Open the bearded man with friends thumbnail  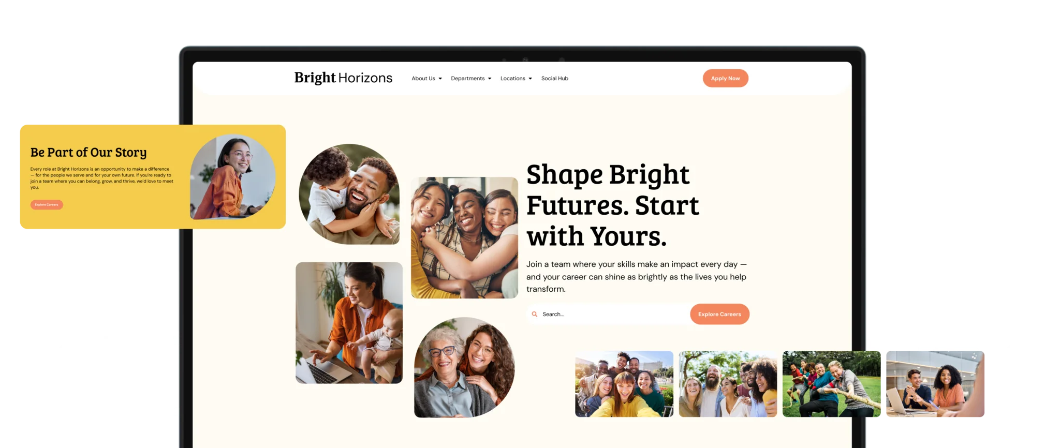[728, 384]
